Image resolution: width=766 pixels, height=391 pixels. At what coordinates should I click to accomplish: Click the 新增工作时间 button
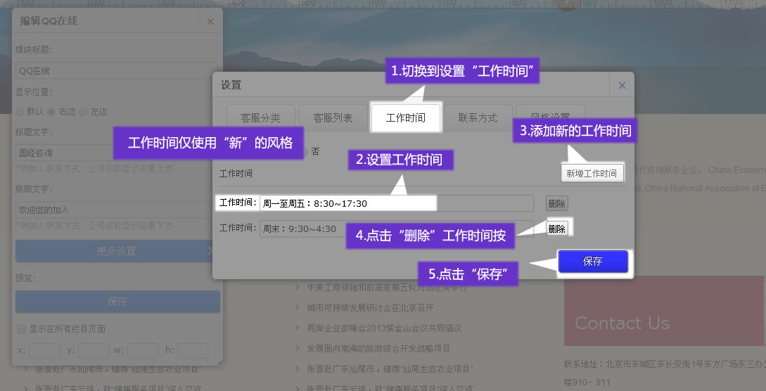[x=592, y=173]
